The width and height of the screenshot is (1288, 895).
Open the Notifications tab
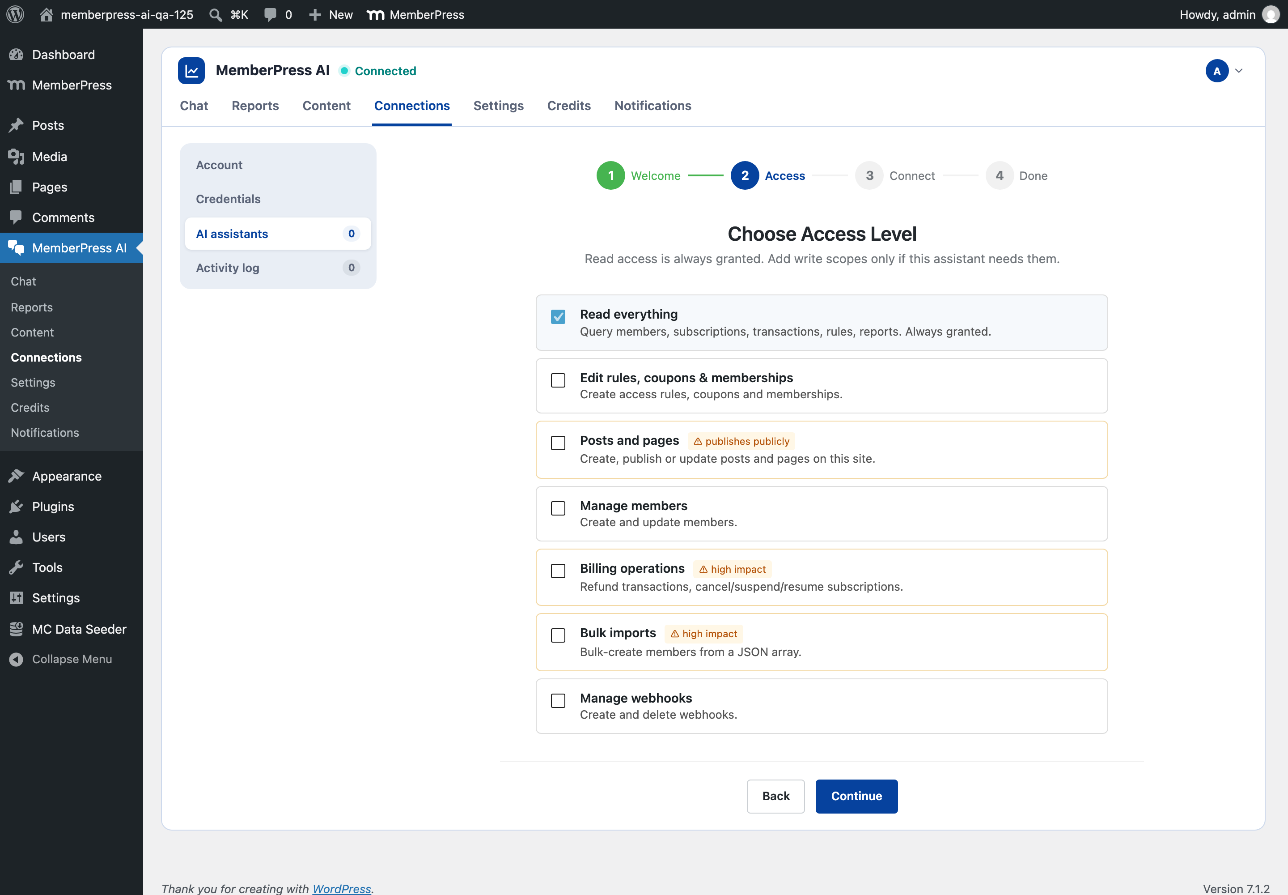[653, 106]
